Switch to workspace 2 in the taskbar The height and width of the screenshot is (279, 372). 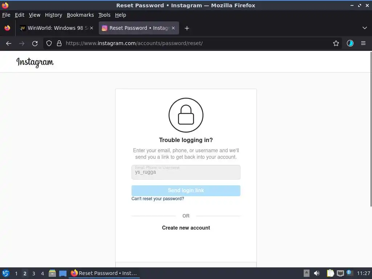coord(25,274)
